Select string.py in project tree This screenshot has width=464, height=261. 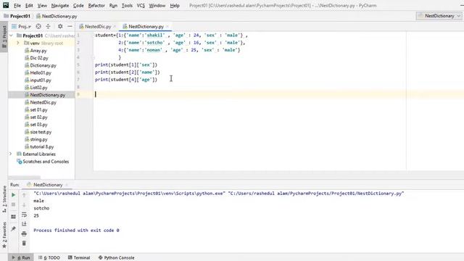36,139
